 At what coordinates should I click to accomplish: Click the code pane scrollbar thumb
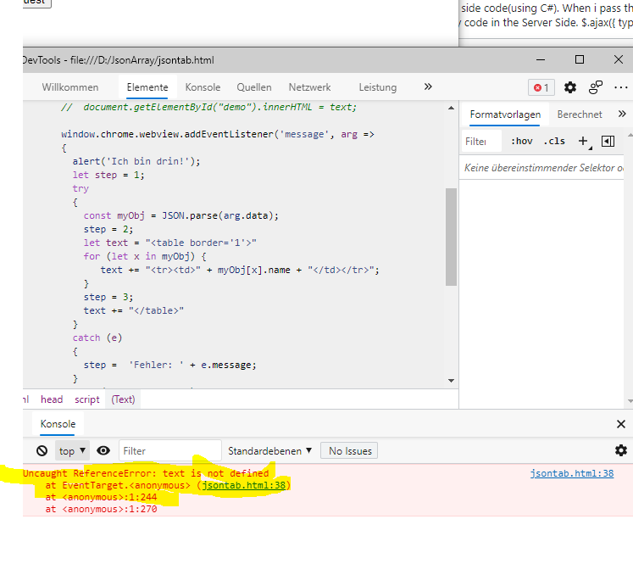[x=451, y=237]
